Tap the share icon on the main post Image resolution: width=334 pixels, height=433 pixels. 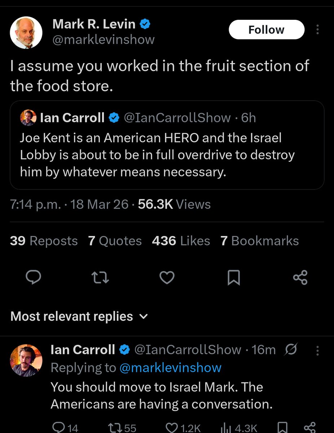(x=300, y=277)
